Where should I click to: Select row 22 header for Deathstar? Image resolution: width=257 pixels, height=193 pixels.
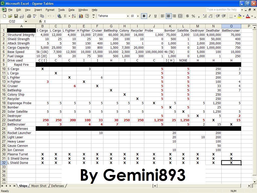coord(4,120)
